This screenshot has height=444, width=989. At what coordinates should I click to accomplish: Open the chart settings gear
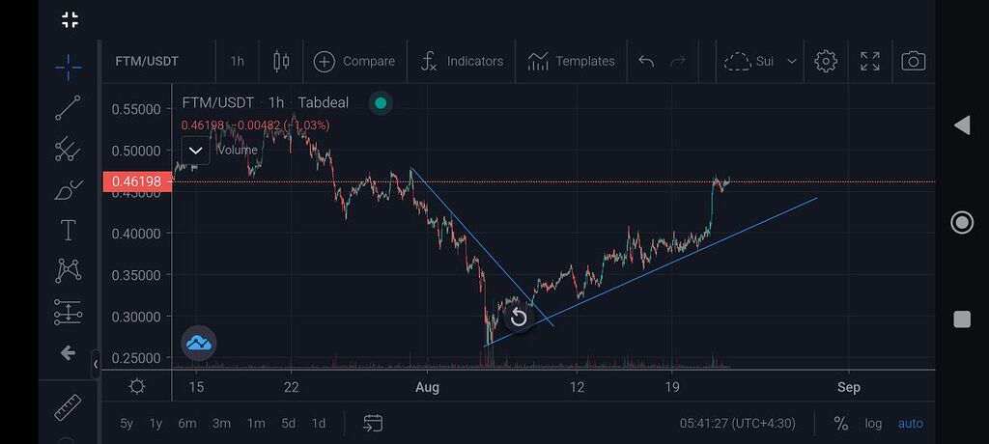coord(825,62)
